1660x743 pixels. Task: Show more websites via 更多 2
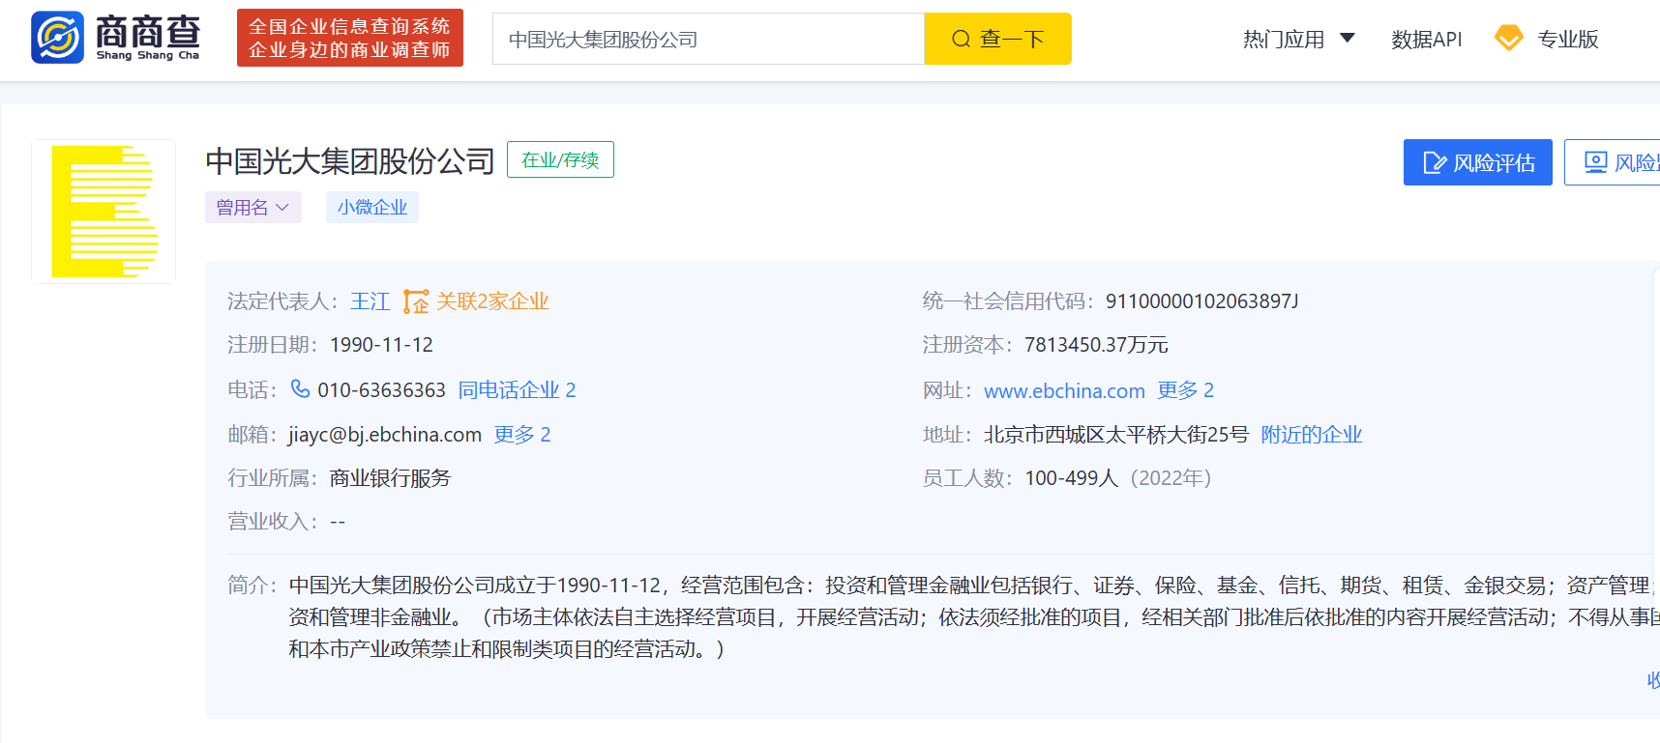tap(1185, 390)
